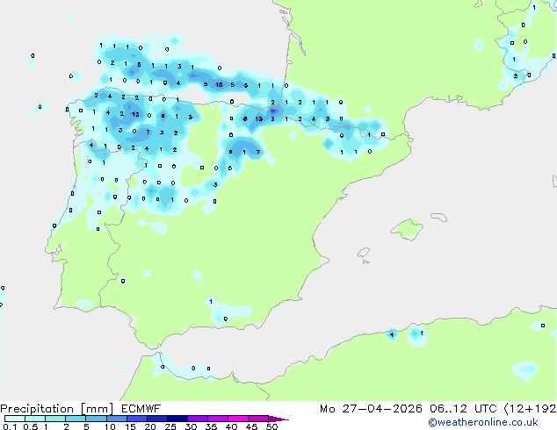Click the Mallorca island outline
Viewport: 557px width, 430px height.
click(x=407, y=230)
